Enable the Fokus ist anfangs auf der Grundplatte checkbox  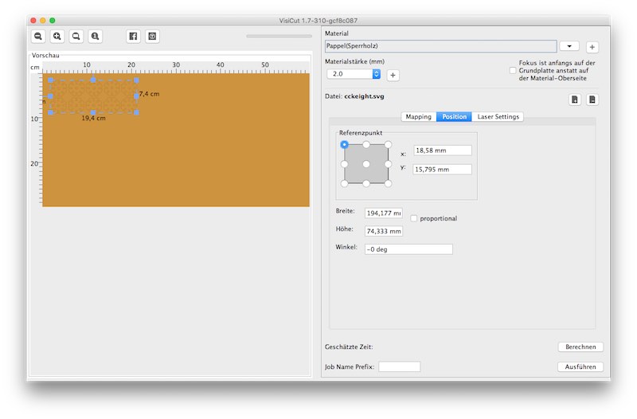coord(513,70)
